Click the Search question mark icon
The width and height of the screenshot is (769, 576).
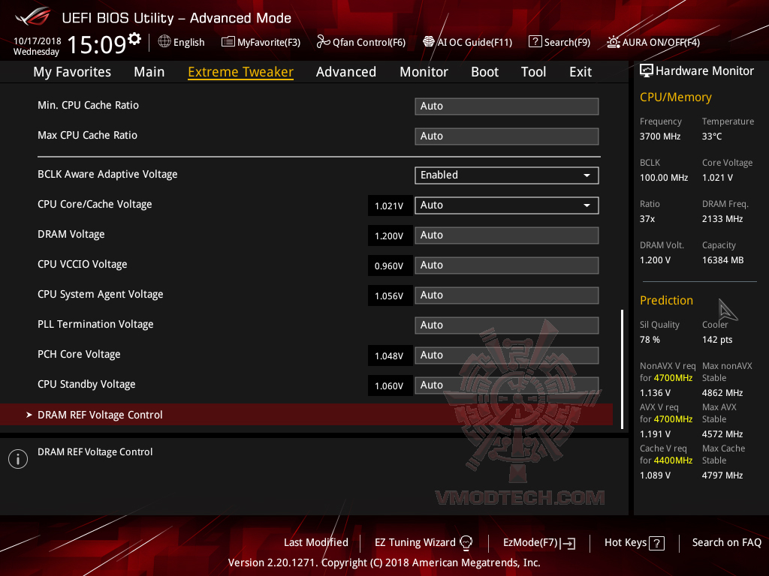535,42
